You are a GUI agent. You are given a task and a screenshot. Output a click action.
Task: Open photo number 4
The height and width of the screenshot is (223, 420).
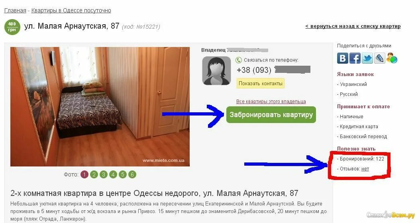tap(113, 174)
